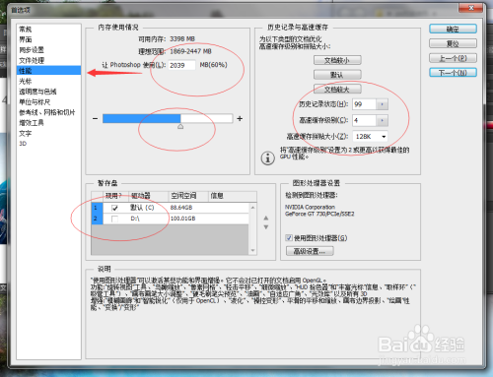Click the 可用内存 3398 MB text

[167, 39]
